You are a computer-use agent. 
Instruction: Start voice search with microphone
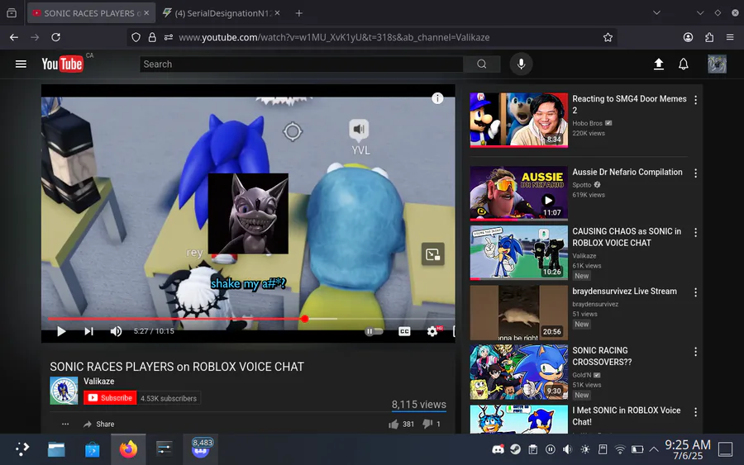point(521,64)
